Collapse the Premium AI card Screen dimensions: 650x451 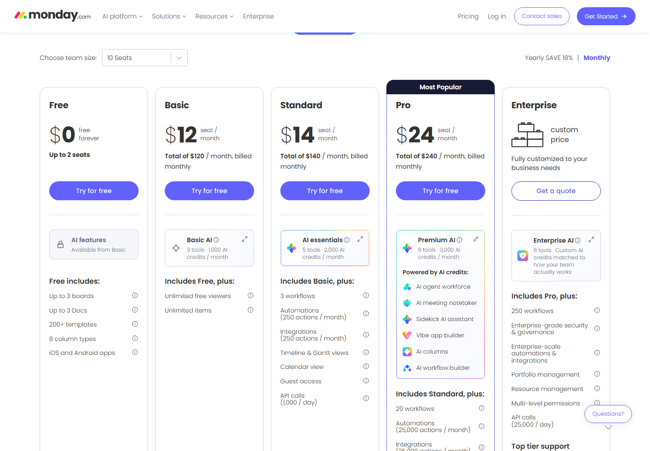click(x=476, y=239)
